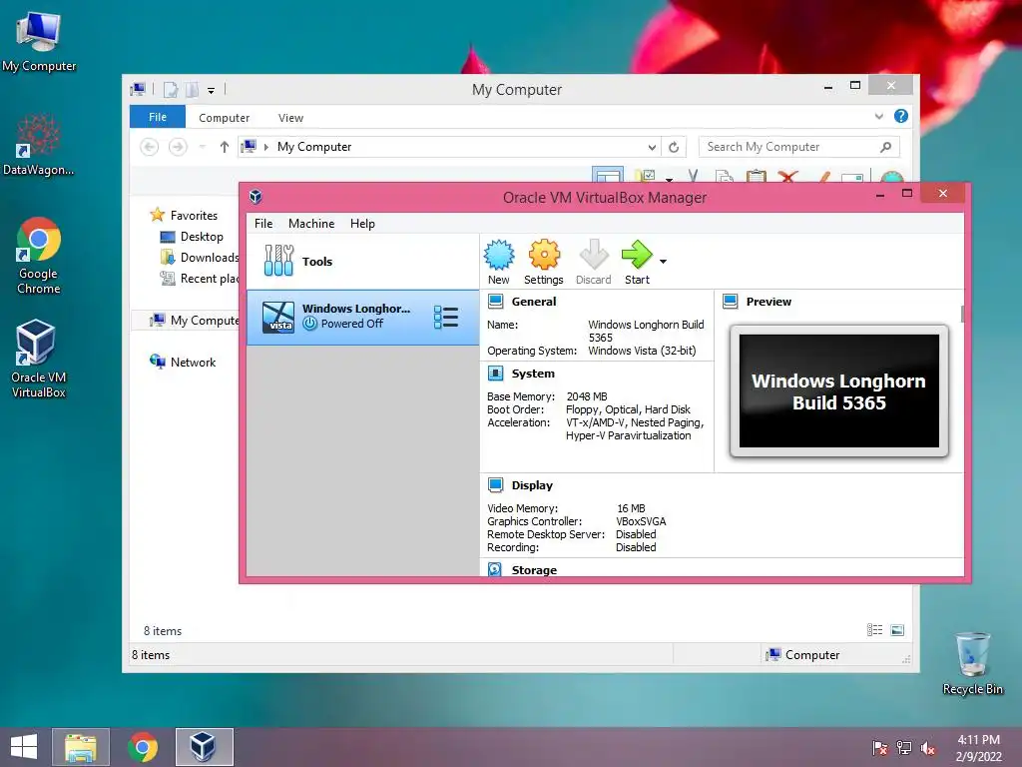Click the muted volume tray icon

click(x=928, y=747)
